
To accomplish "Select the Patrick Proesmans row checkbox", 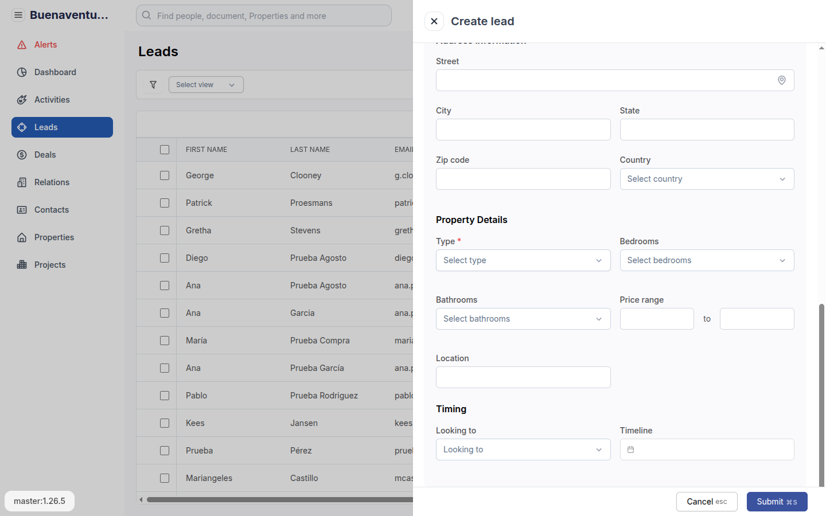I will (x=165, y=203).
